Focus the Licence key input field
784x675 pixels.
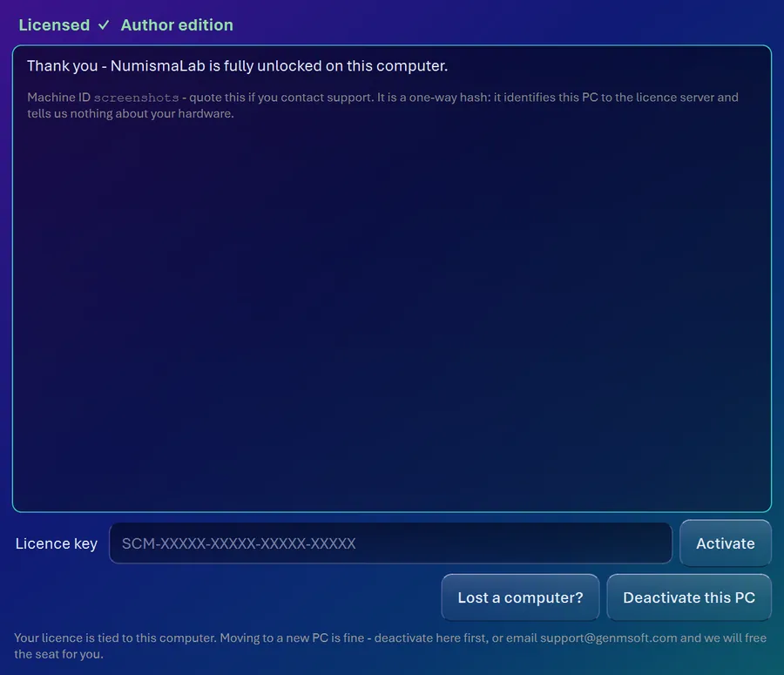tap(390, 543)
